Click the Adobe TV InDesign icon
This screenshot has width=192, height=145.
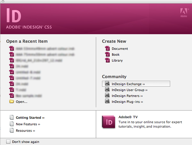pyautogui.click(x=108, y=122)
